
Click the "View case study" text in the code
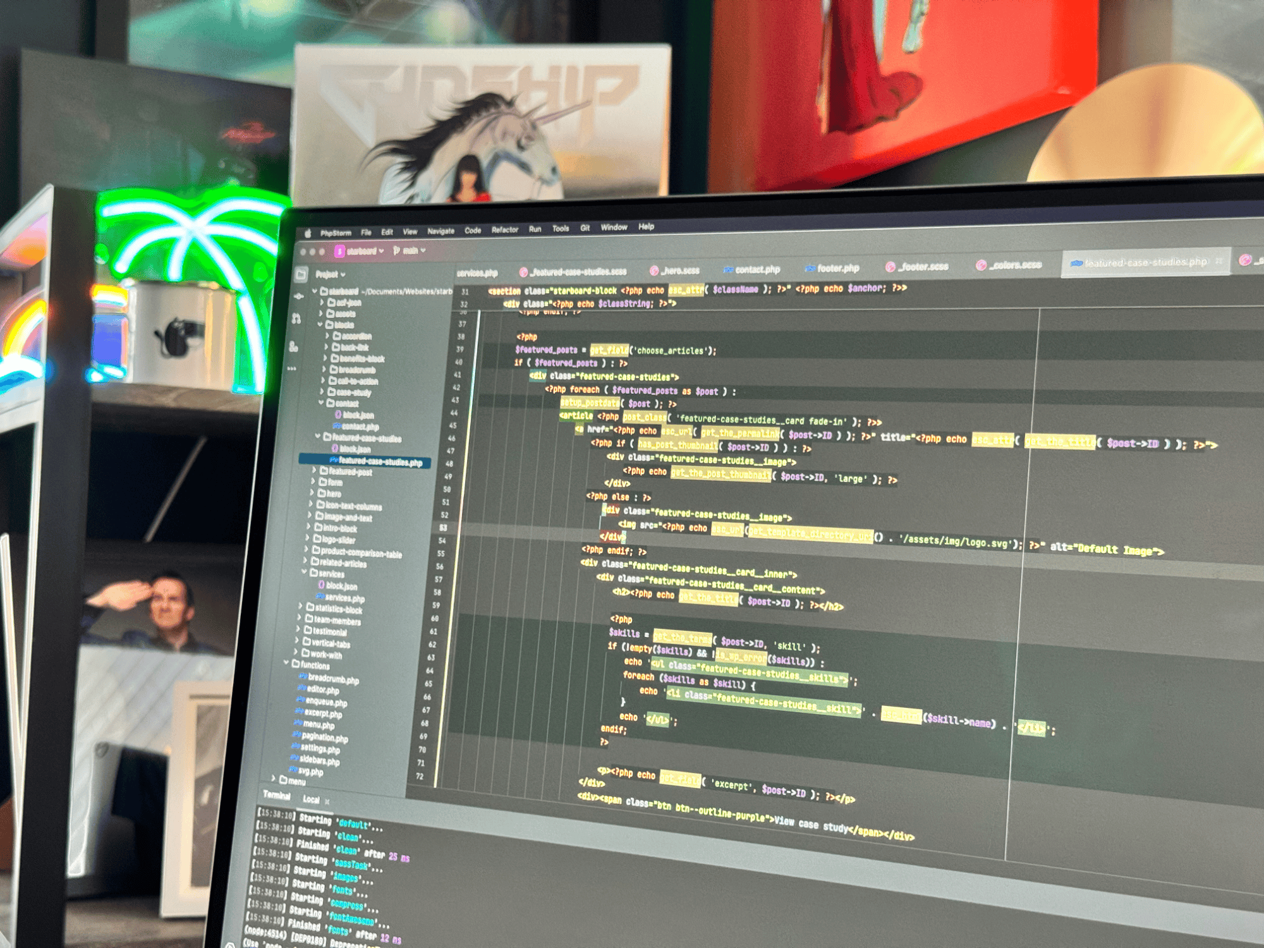click(x=811, y=824)
